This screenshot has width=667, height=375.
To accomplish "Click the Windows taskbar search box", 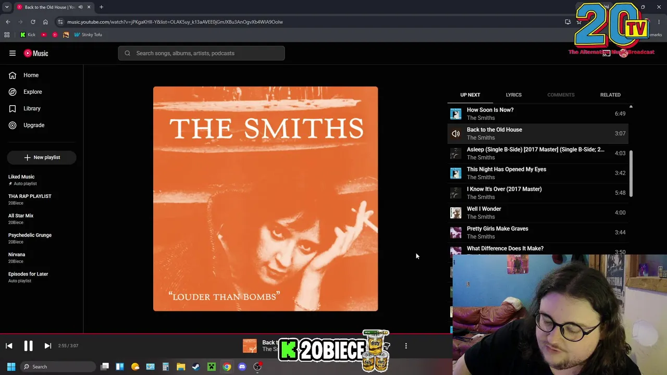I will [x=58, y=367].
